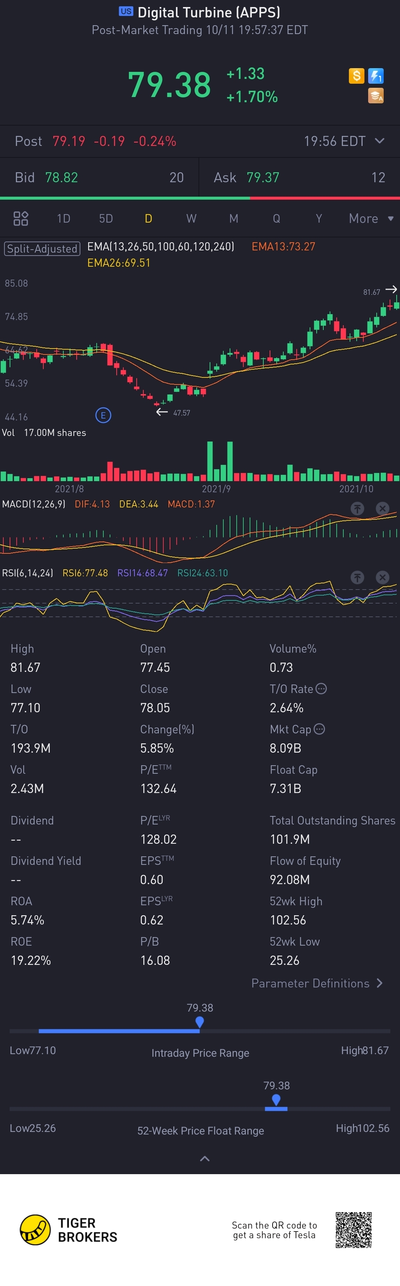The image size is (400, 1286).
Task: Open the chart layout grid icon
Action: point(20,218)
